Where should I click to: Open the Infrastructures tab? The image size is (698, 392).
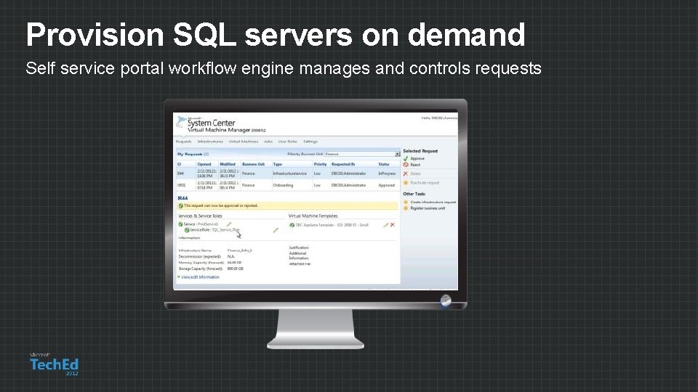(x=210, y=142)
